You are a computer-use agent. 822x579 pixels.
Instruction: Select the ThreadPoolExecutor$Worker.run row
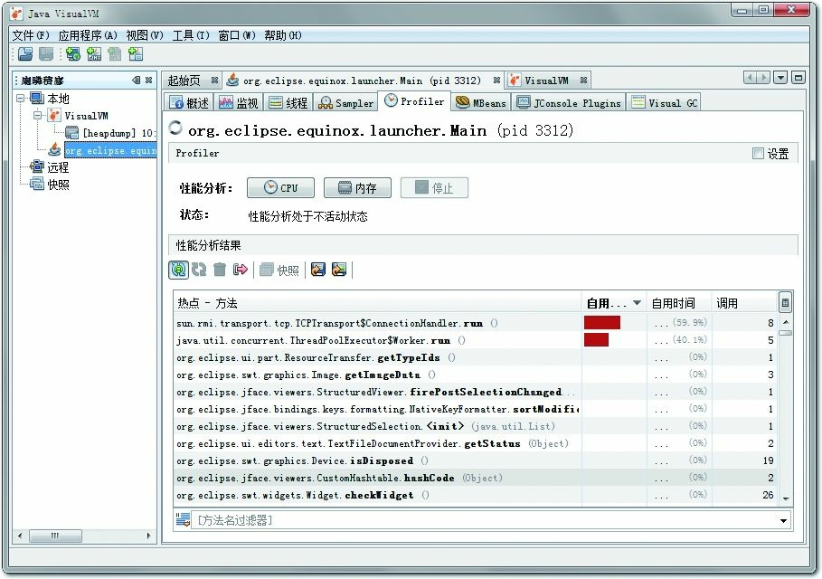pyautogui.click(x=476, y=340)
